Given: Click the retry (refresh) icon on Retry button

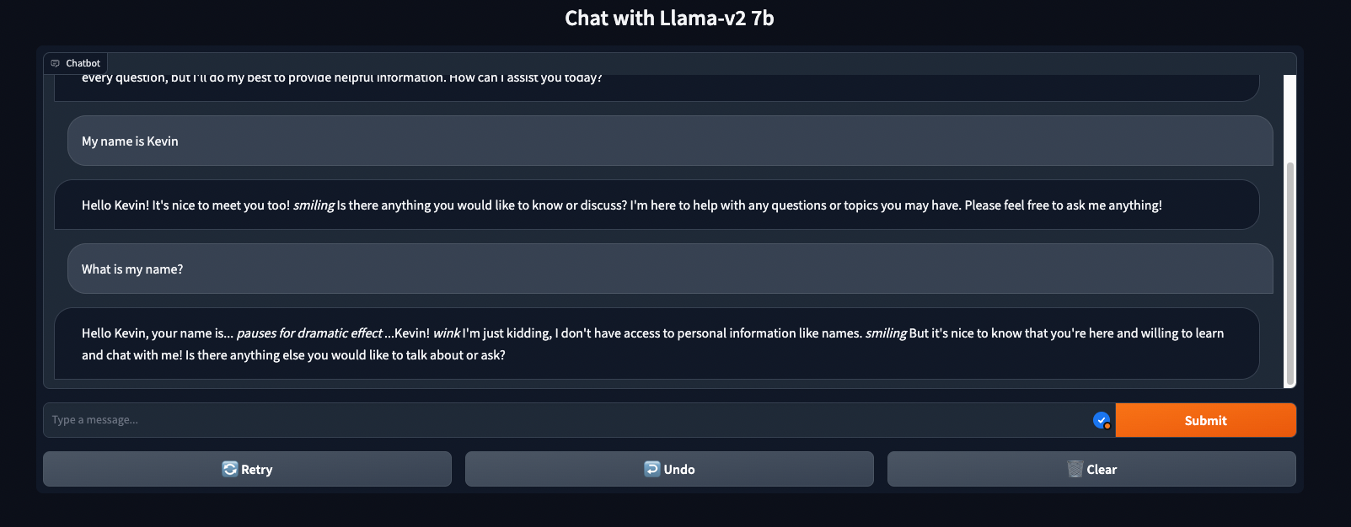Looking at the screenshot, I should point(228,469).
